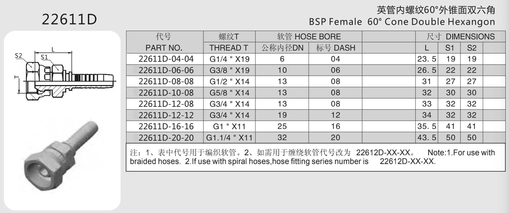Click the S1 label in the drawing

44,57
